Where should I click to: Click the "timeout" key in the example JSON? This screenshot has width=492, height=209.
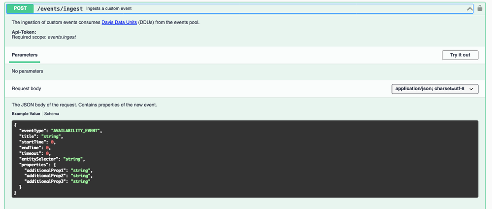point(31,153)
